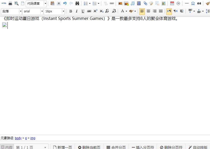Click the Word image transfer icon
Screen dimensions: 210x149
coord(157,3)
